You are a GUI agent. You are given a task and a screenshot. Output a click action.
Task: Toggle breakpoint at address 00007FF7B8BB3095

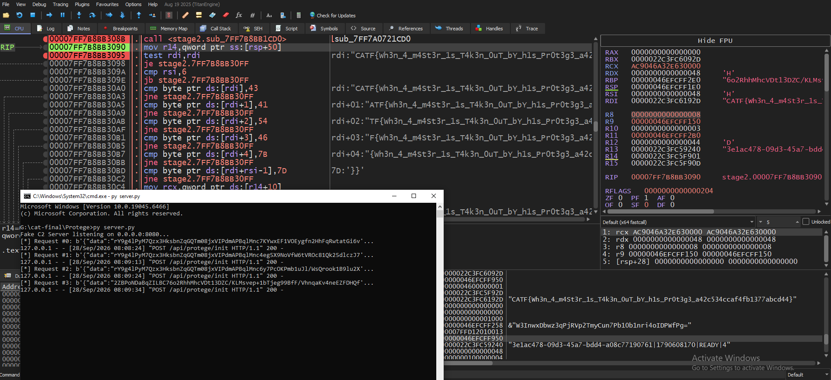(x=45, y=55)
